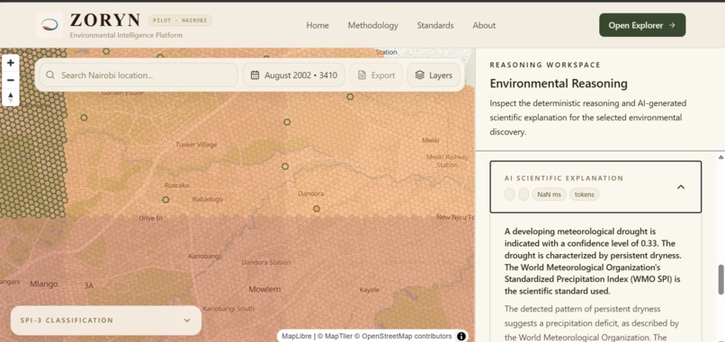Open the MapLibre attribution link
This screenshot has height=342, width=725.
[x=296, y=336]
